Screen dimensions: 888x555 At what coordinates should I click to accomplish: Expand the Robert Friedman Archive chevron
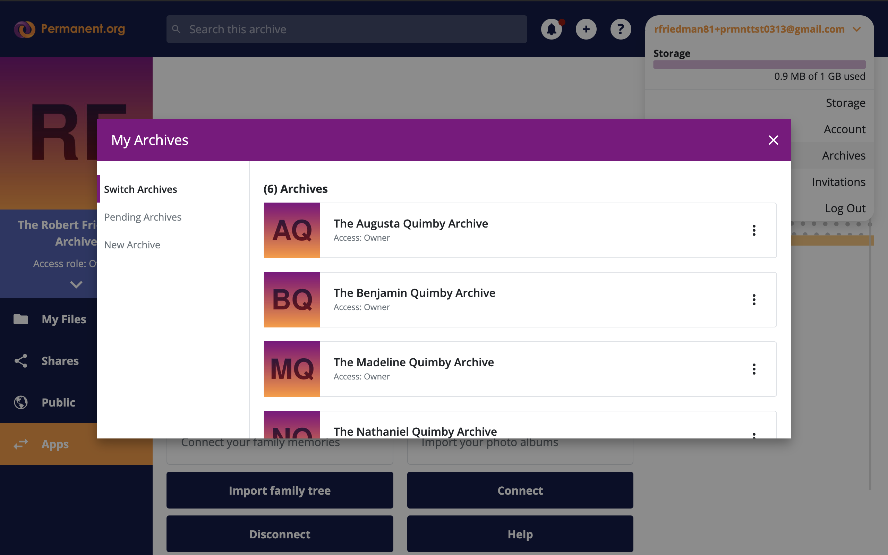coord(76,284)
